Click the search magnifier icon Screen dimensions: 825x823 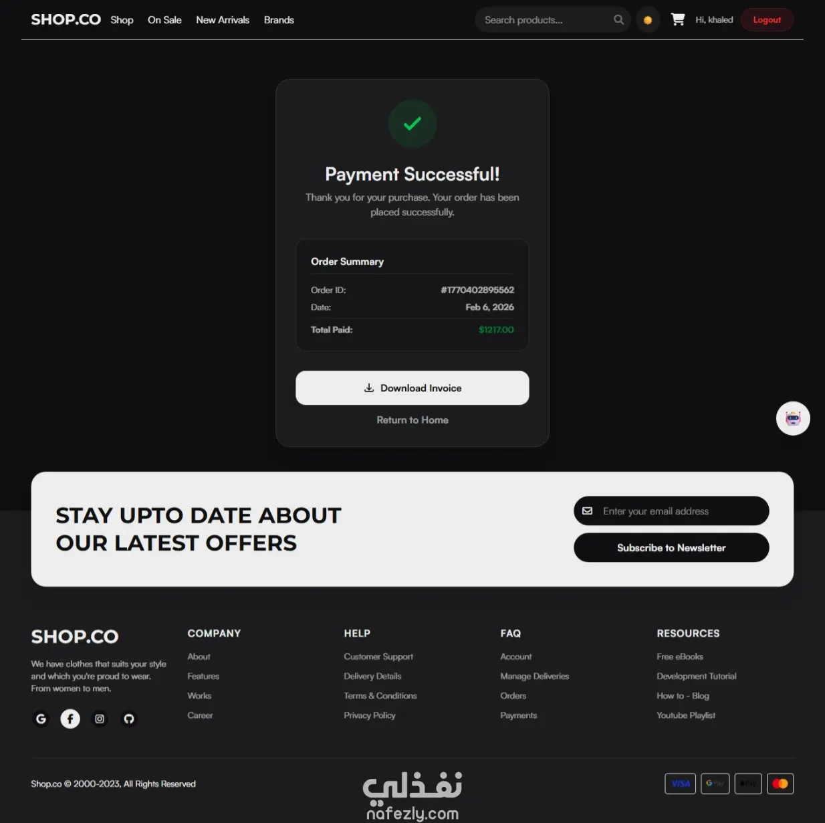[x=619, y=20]
